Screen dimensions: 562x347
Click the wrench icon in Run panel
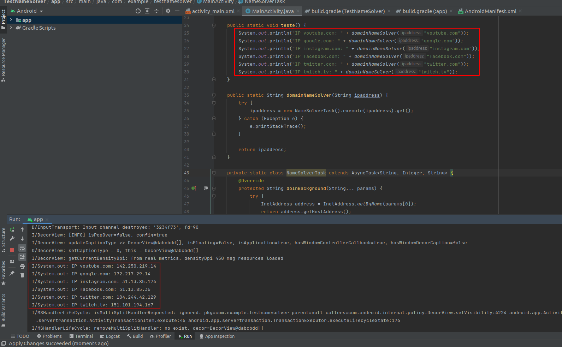12,239
